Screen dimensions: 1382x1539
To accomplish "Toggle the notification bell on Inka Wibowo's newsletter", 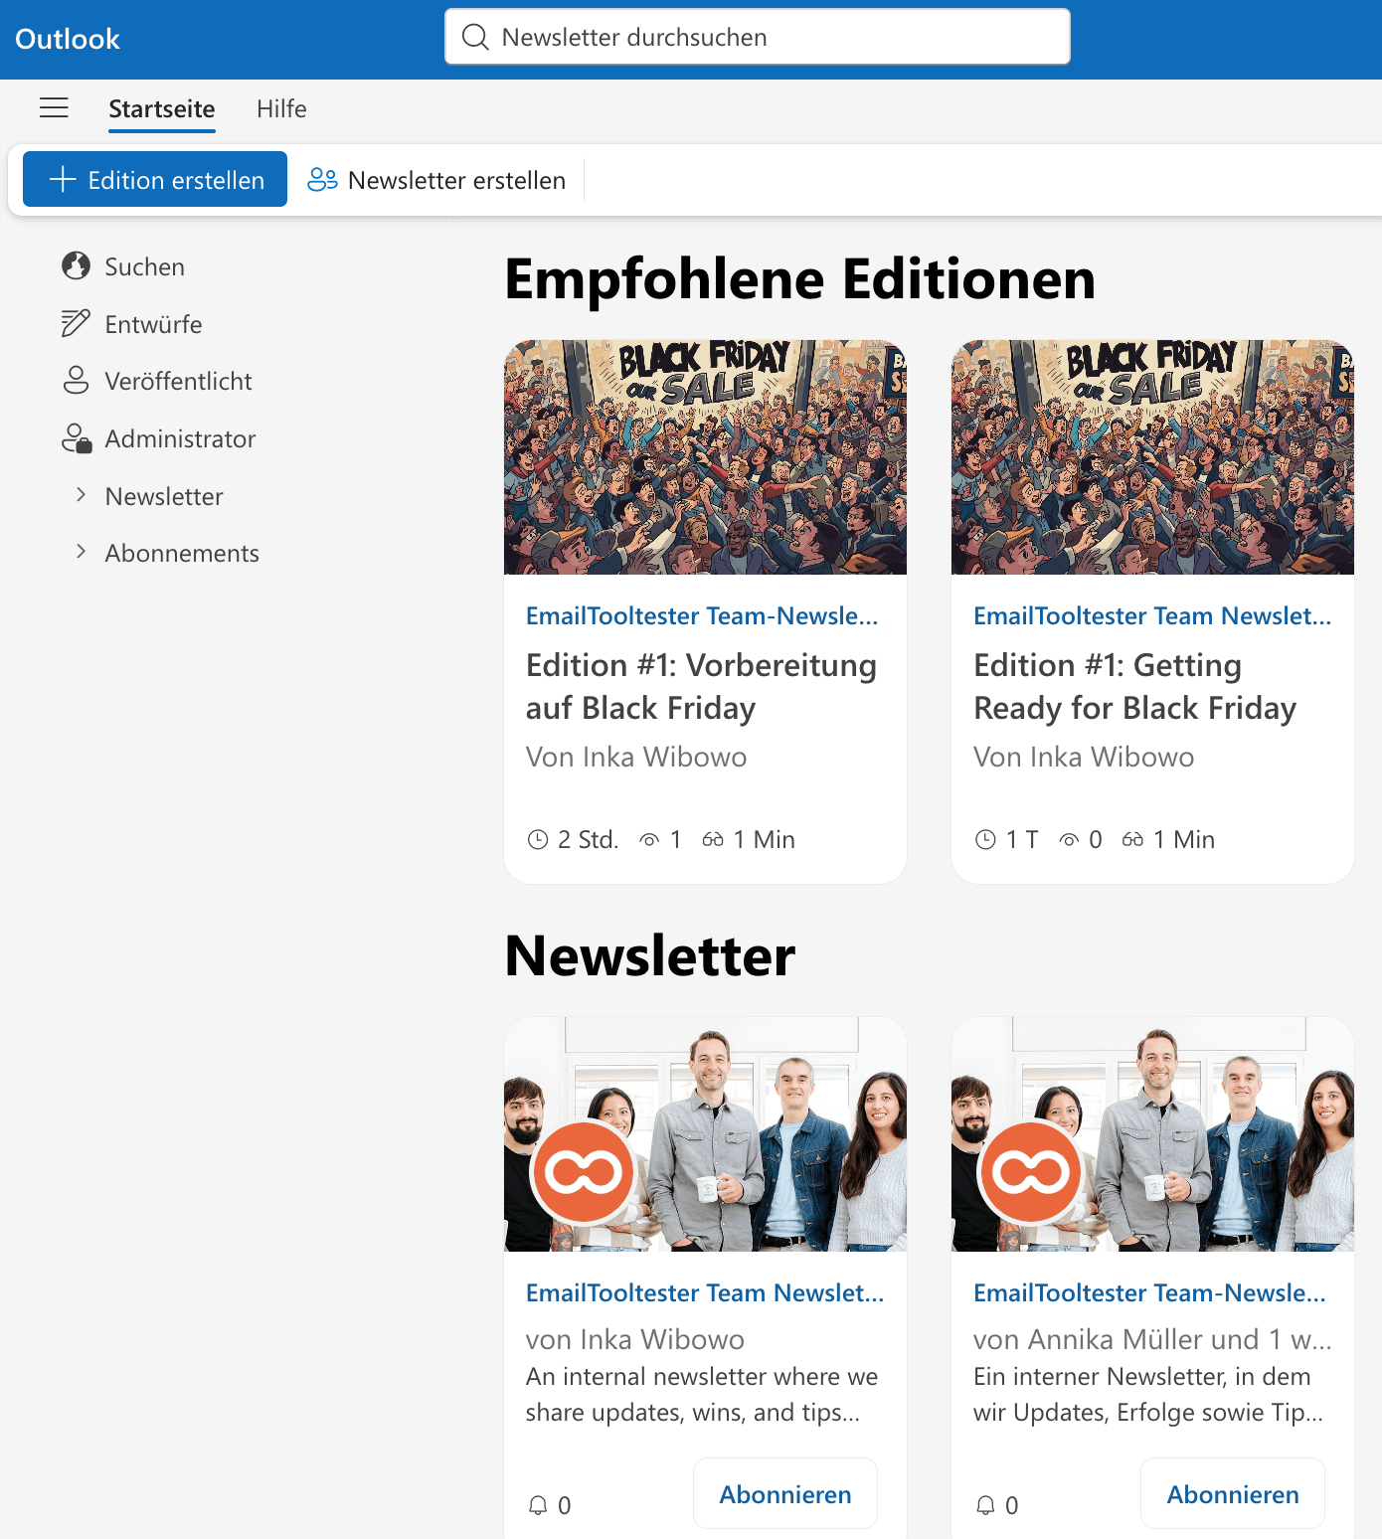I will coord(540,1504).
